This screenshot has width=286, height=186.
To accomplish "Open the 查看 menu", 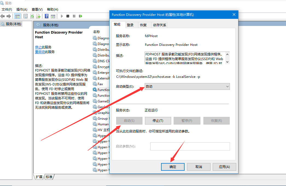I will tap(37, 9).
